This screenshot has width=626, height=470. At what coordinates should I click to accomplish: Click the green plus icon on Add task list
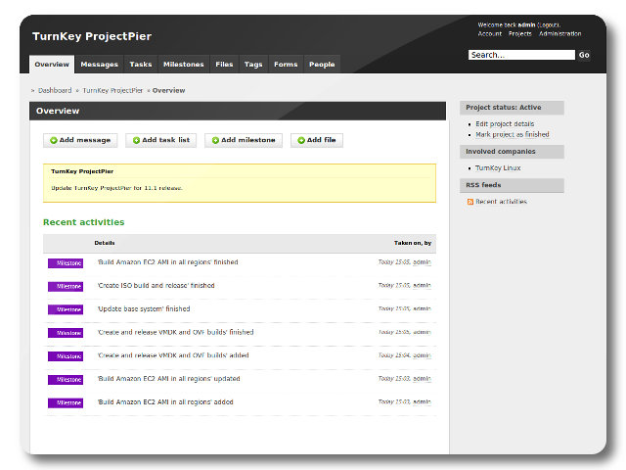(136, 140)
